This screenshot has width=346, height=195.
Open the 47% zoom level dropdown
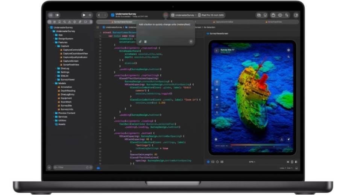point(252,162)
